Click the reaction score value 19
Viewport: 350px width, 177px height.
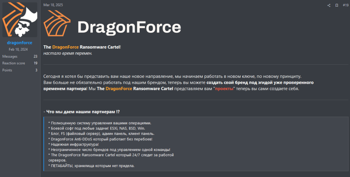(x=35, y=63)
